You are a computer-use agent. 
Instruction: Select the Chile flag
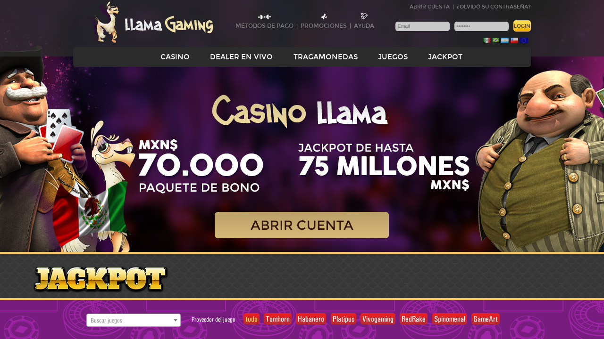click(x=514, y=40)
